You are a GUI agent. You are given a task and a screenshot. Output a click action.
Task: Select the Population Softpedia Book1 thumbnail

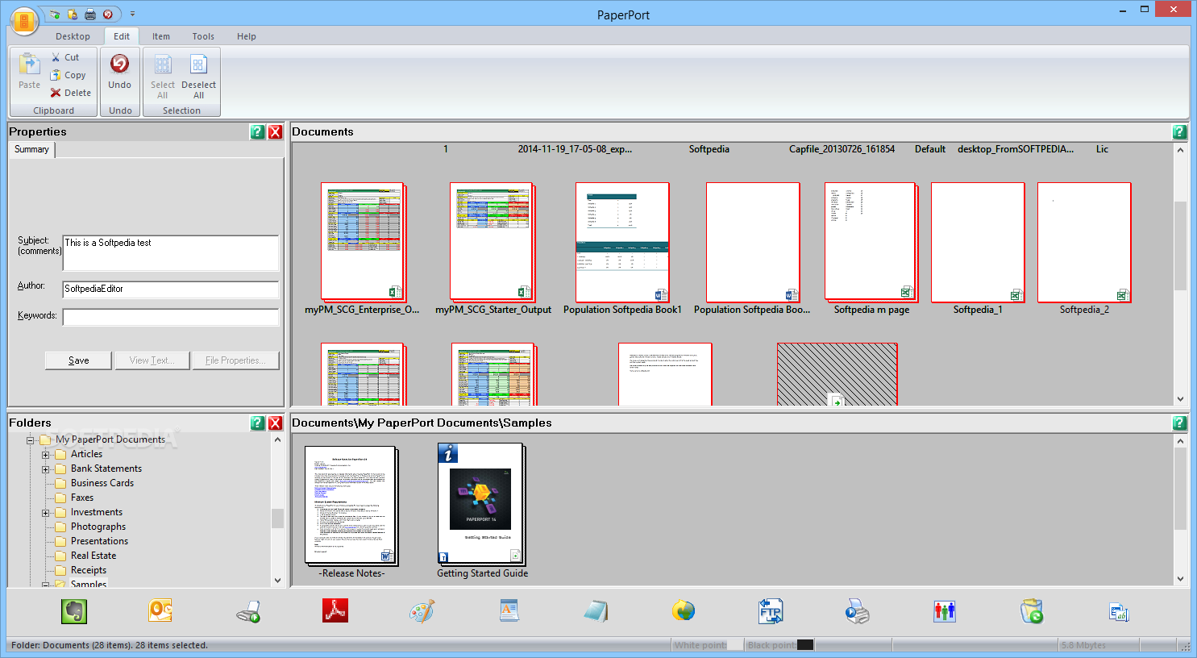(x=622, y=242)
